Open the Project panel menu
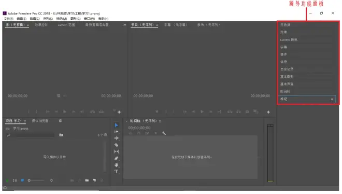The image size is (342, 194). pyautogui.click(x=25, y=121)
